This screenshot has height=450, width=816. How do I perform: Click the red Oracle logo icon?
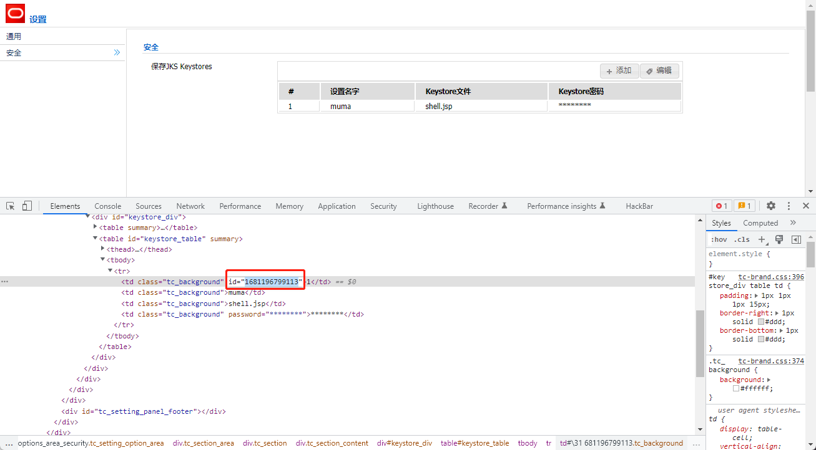tap(16, 12)
